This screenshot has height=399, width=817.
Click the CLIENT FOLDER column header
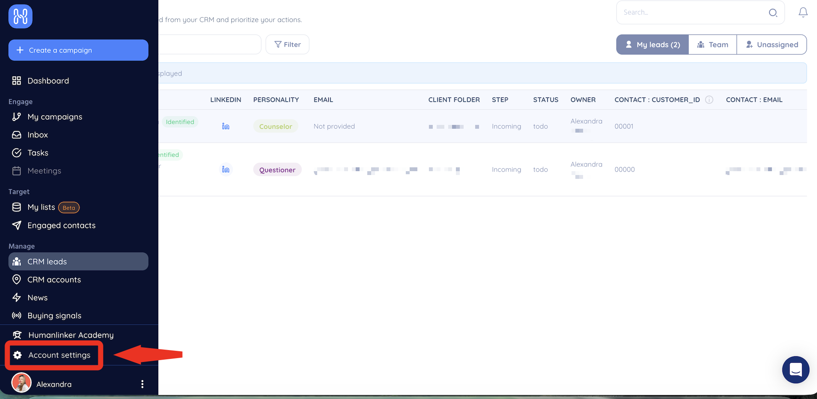[x=454, y=100]
